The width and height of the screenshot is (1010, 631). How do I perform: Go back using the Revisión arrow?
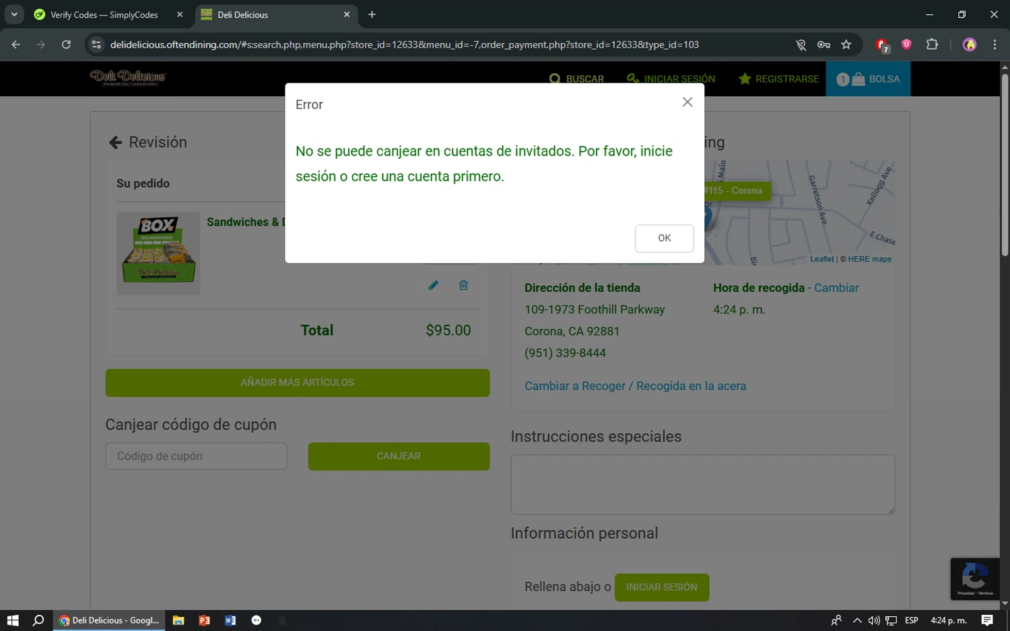tap(115, 143)
